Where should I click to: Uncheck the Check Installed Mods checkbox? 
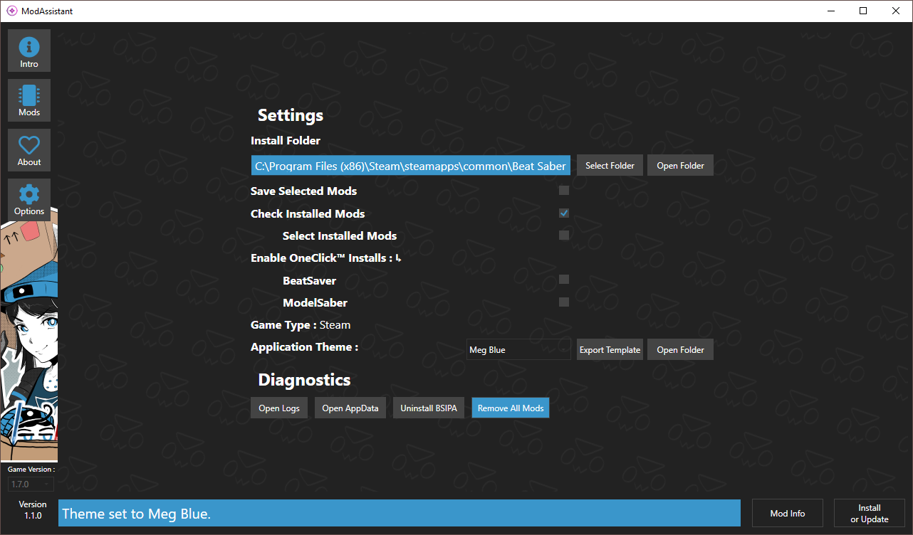pyautogui.click(x=564, y=213)
